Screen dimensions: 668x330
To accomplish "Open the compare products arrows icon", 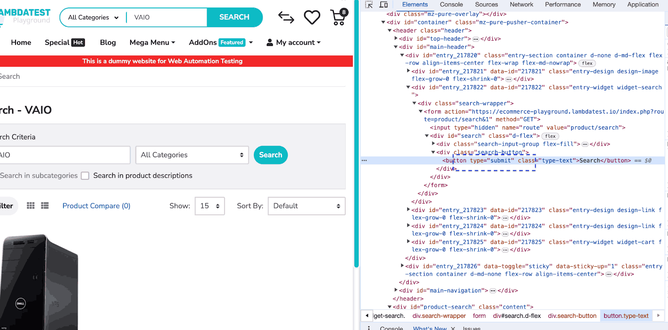I will (286, 17).
